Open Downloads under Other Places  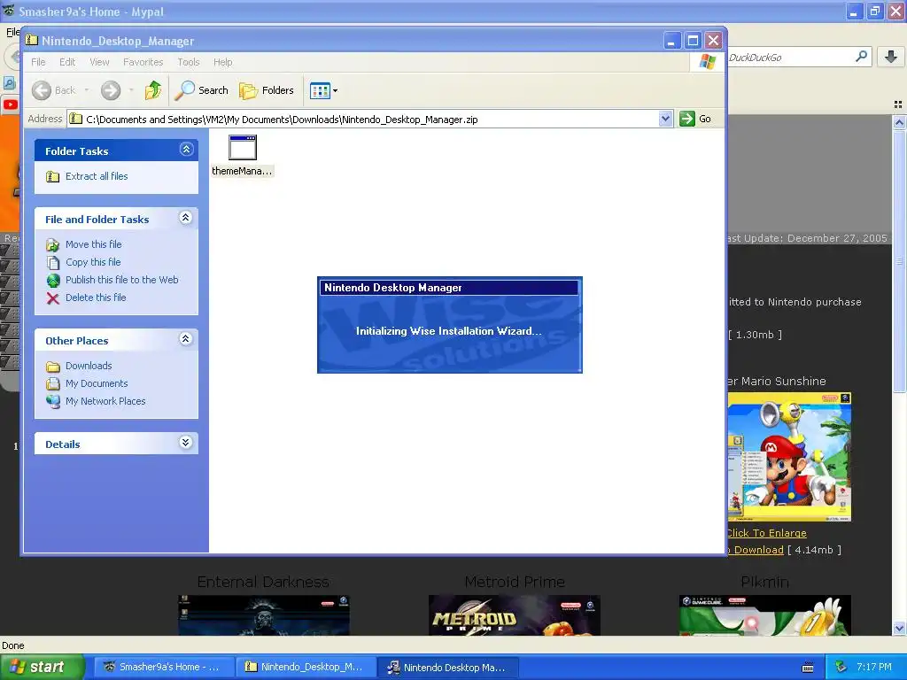(89, 366)
